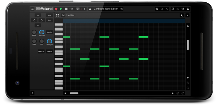
Task: Click the Select All button
Action: point(41,51)
